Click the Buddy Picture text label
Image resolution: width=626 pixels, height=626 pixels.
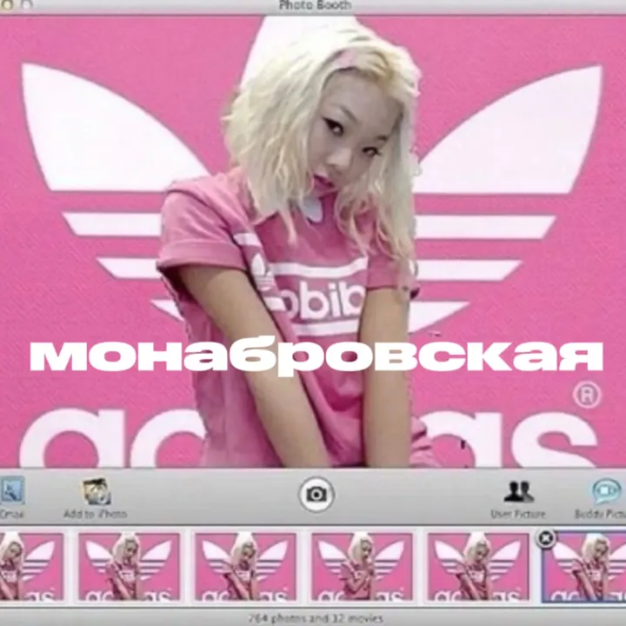(x=600, y=514)
